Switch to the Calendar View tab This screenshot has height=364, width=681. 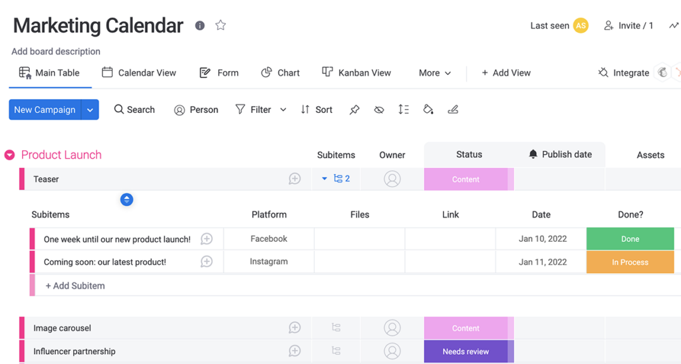[x=139, y=73]
